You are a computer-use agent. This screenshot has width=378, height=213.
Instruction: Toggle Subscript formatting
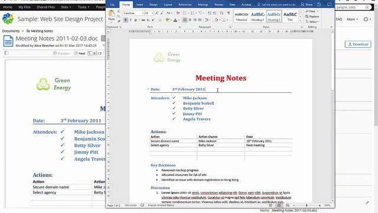148,20
